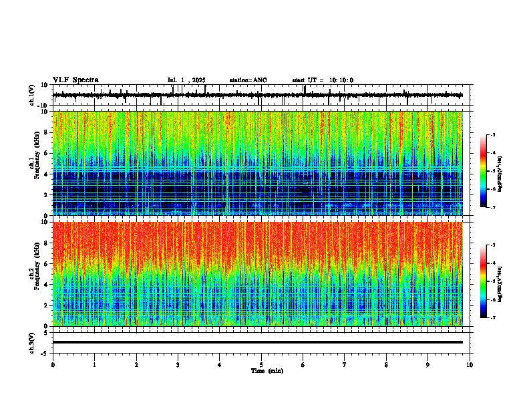529x409 pixels.
Task: Click time tick "9" on bottom axis
Action: pyautogui.click(x=427, y=365)
